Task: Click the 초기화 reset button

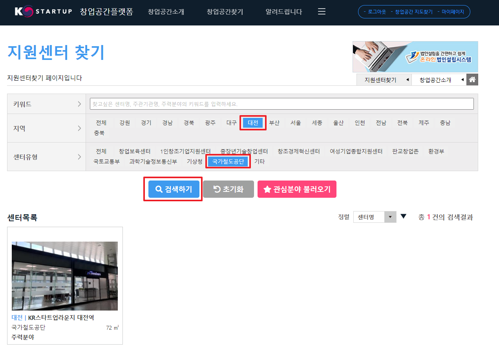Action: click(x=228, y=189)
